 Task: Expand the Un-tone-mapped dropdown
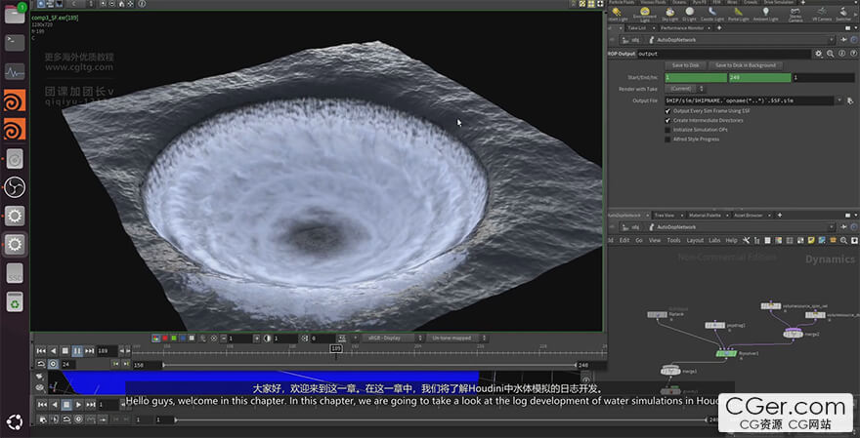[x=454, y=338]
